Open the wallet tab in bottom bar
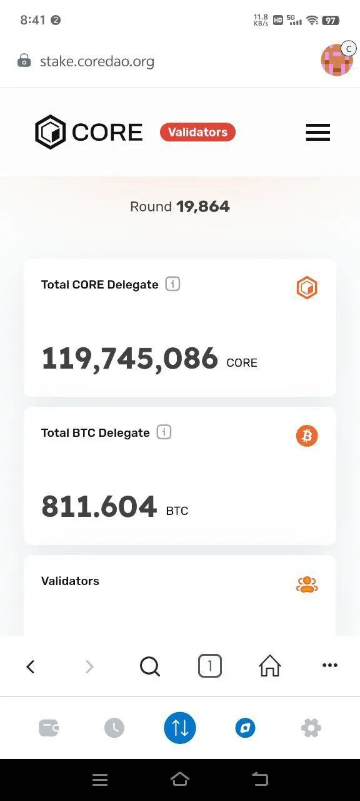The image size is (360, 801). coord(49,728)
